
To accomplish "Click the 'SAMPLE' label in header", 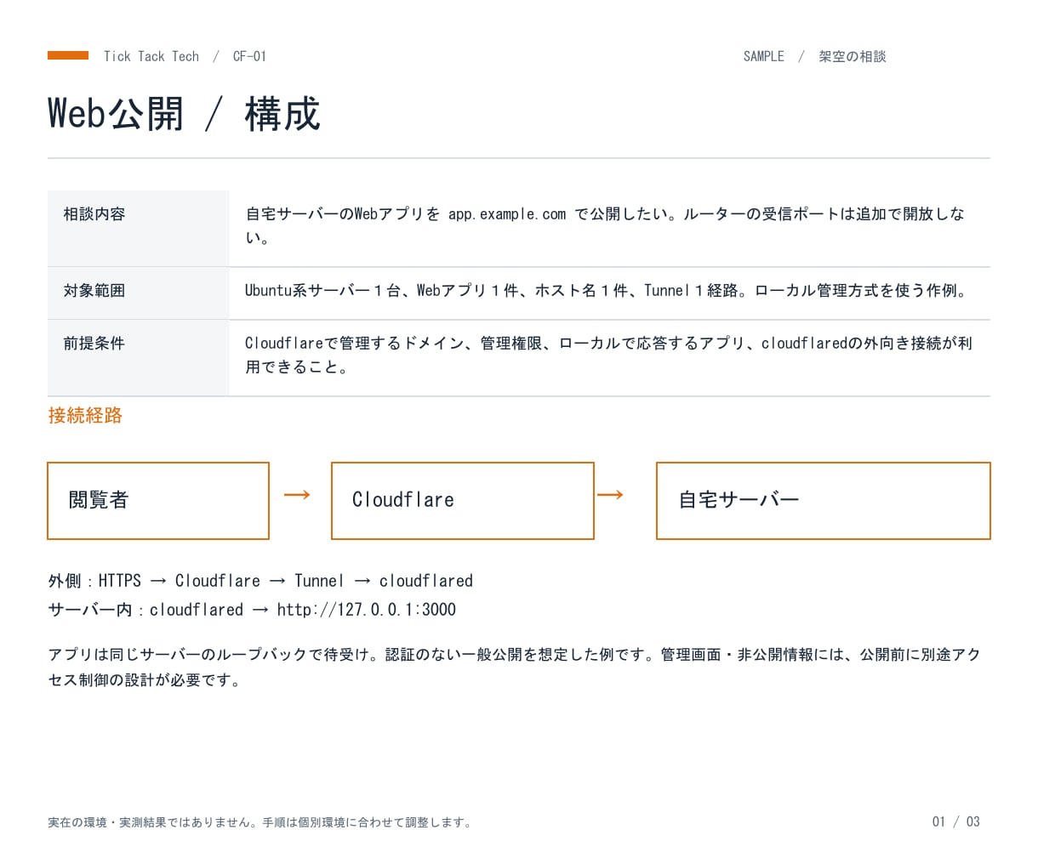I will tap(763, 56).
